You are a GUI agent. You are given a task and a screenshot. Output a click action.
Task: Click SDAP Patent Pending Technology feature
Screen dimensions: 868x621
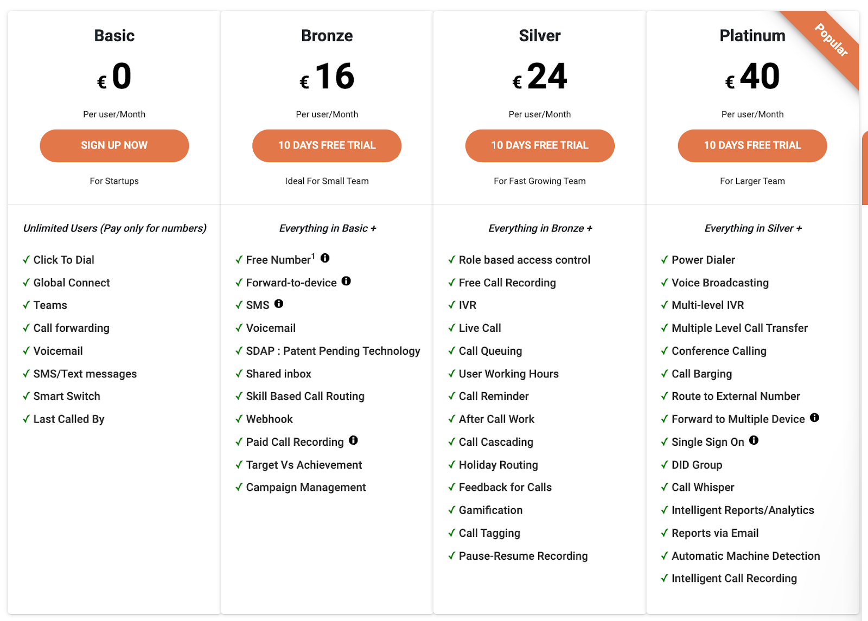click(x=333, y=351)
